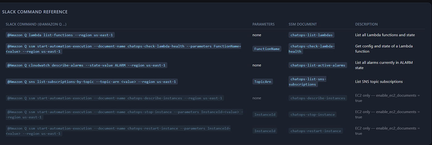The height and width of the screenshot is (145, 432).
Task: Click the chatops-list-active-alarms document name
Action: [318, 65]
